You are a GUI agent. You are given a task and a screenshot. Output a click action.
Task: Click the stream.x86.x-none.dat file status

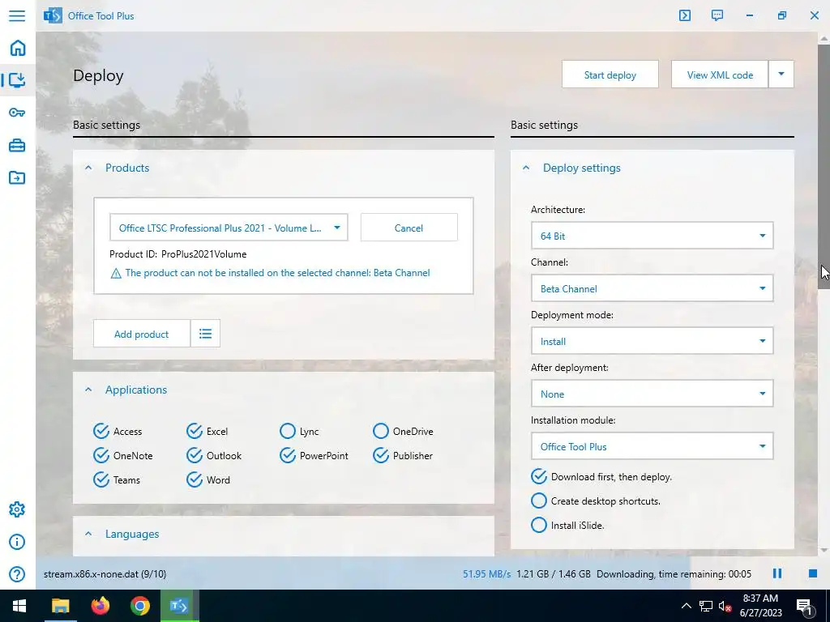pos(105,574)
